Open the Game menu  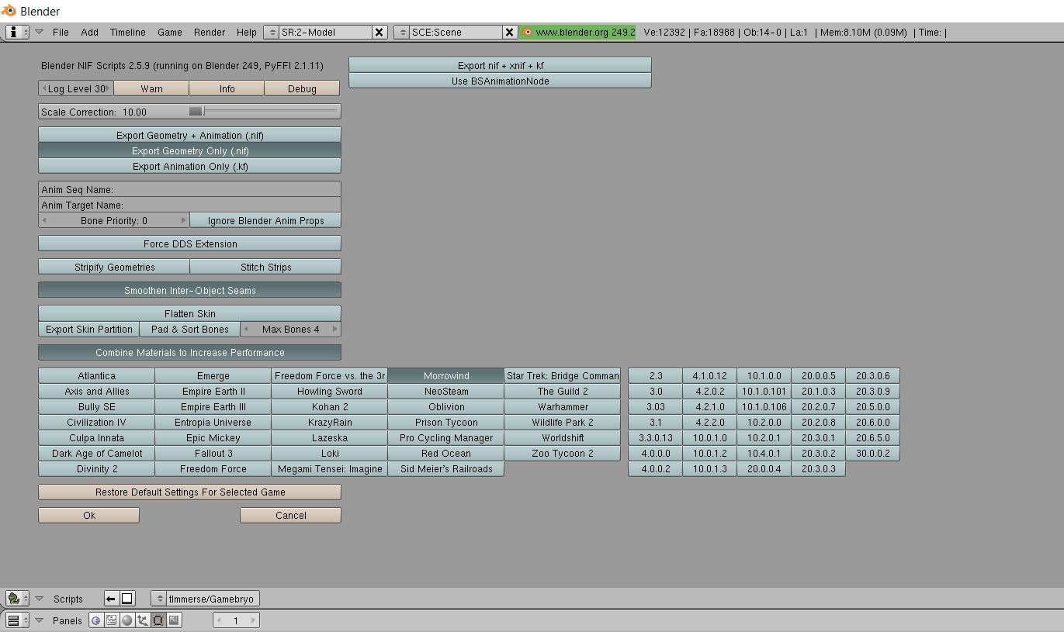pos(170,33)
